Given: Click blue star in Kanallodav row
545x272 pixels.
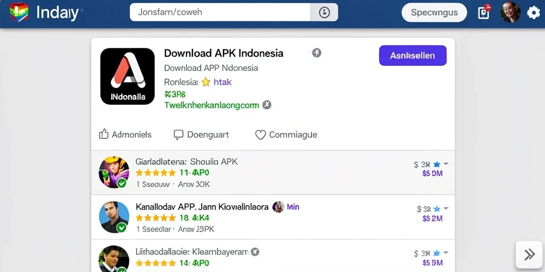Looking at the screenshot, I should pos(437,209).
